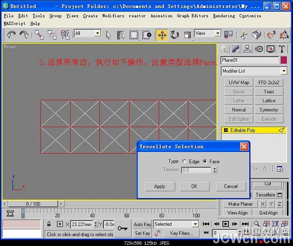The width and height of the screenshot is (293, 246).
Task: Close the Tessellate Selection dialog
Action: point(244,147)
